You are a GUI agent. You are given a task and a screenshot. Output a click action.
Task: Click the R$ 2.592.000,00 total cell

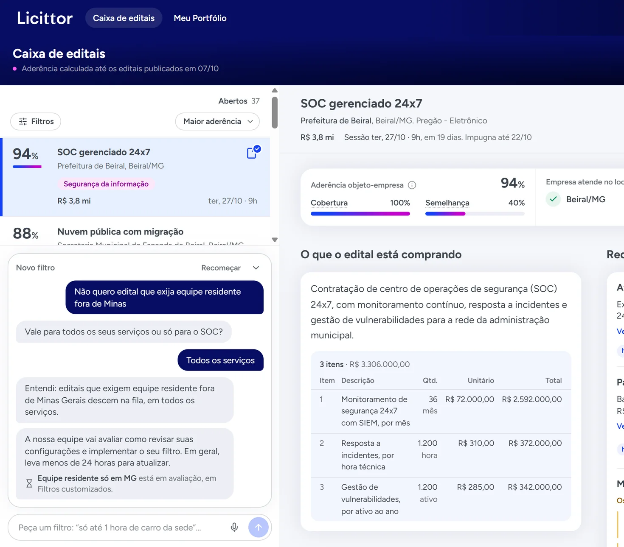point(532,399)
